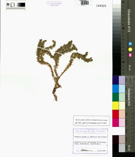Select the cyan color patch
The image size is (135, 157).
[x=116, y=89]
